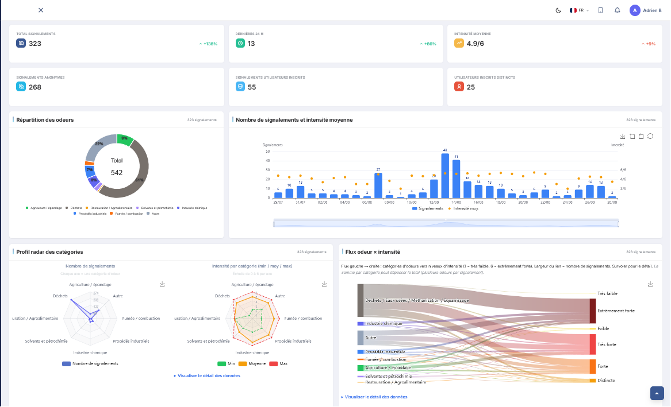
Task: Download the signalements bar chart as image
Action: click(x=623, y=136)
